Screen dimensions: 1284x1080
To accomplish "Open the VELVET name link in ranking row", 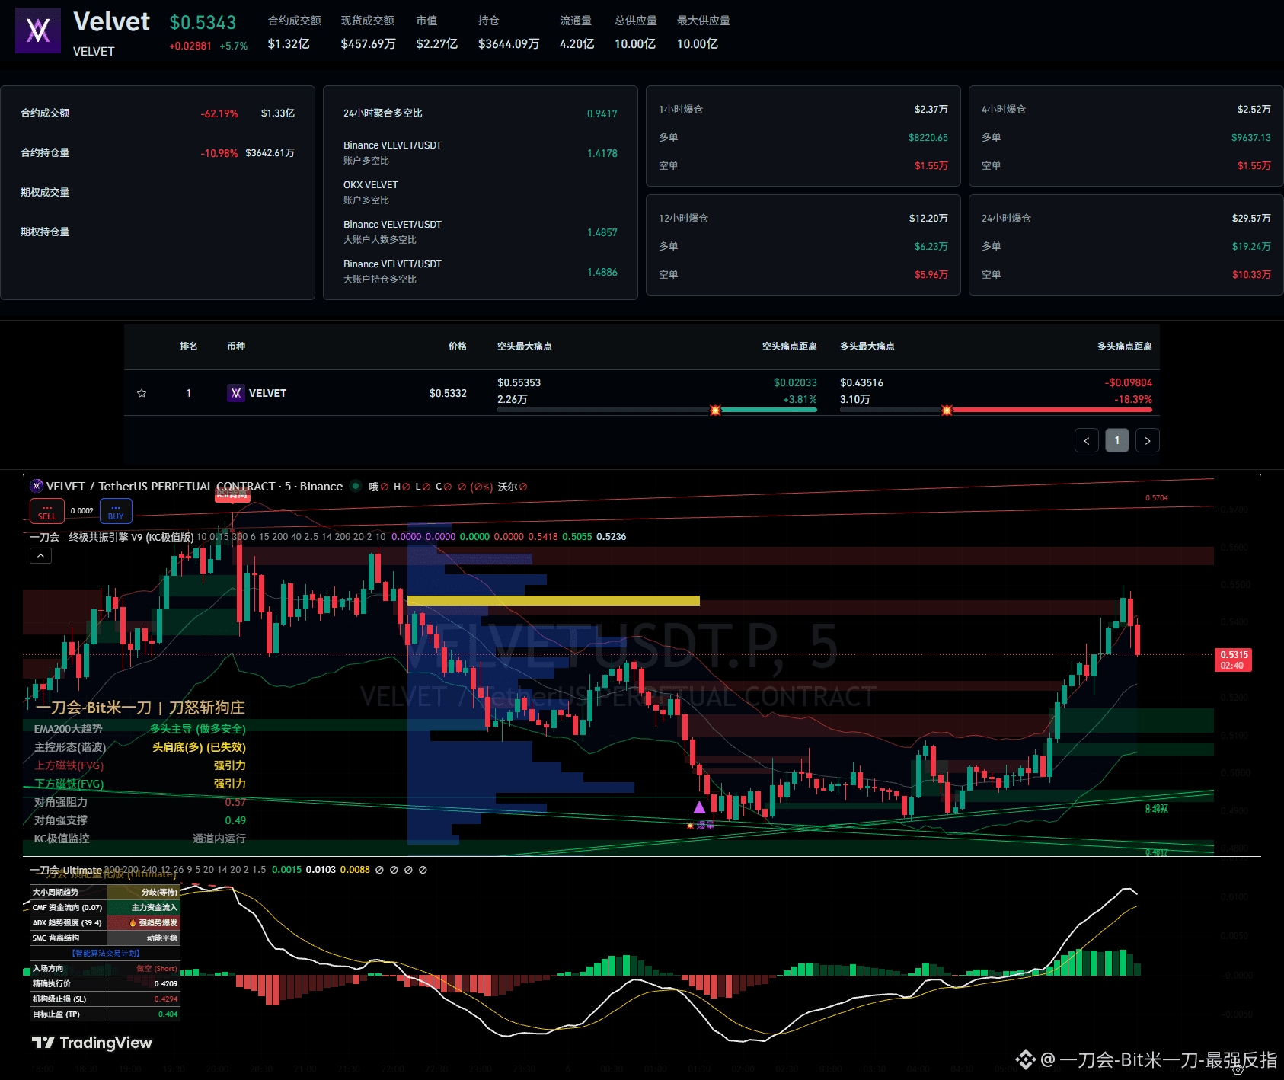I will [268, 393].
